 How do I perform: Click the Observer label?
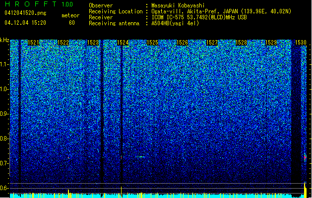[x=101, y=5]
